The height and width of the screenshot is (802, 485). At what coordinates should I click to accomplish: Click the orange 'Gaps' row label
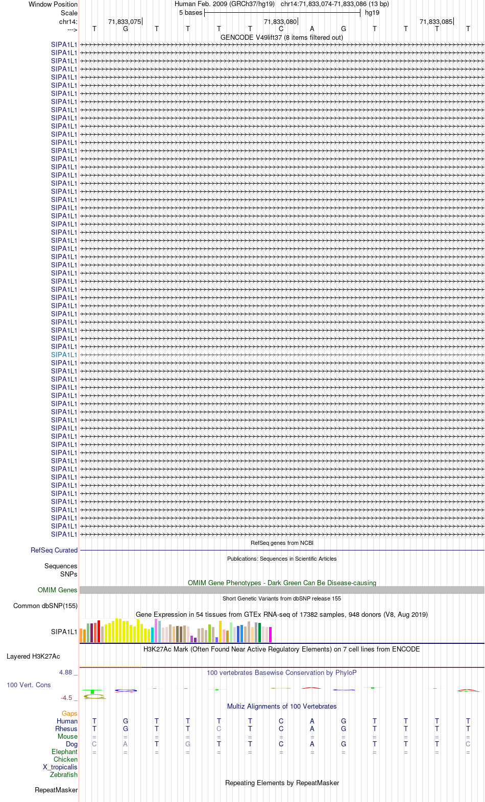tap(69, 714)
